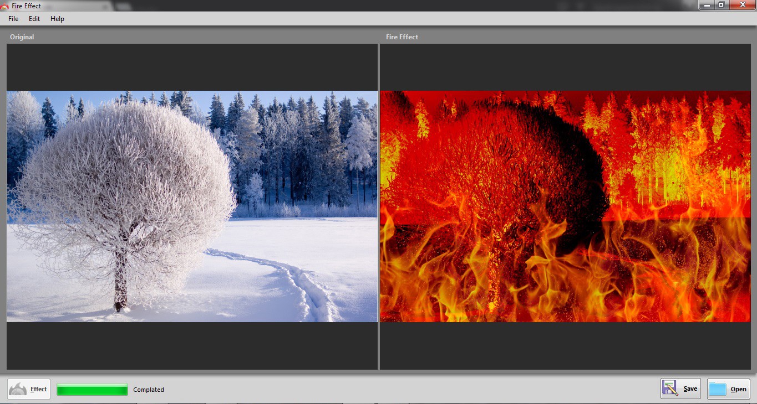Click the "Fire Effect" panel label
The width and height of the screenshot is (757, 404).
[x=402, y=37]
